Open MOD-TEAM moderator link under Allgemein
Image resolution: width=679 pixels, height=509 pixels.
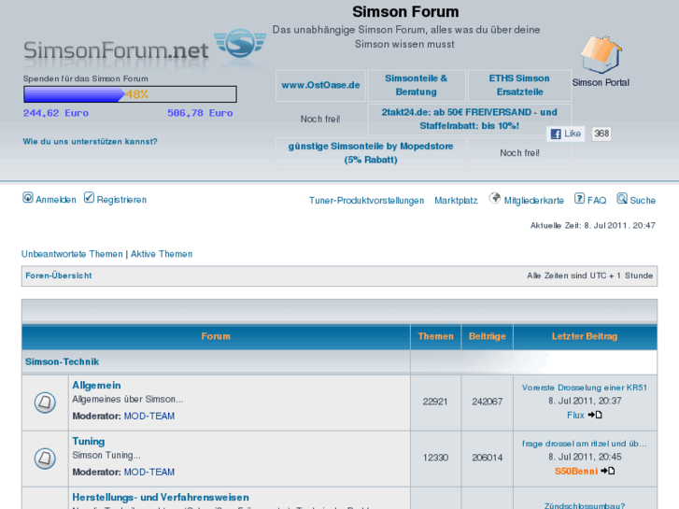pos(149,417)
